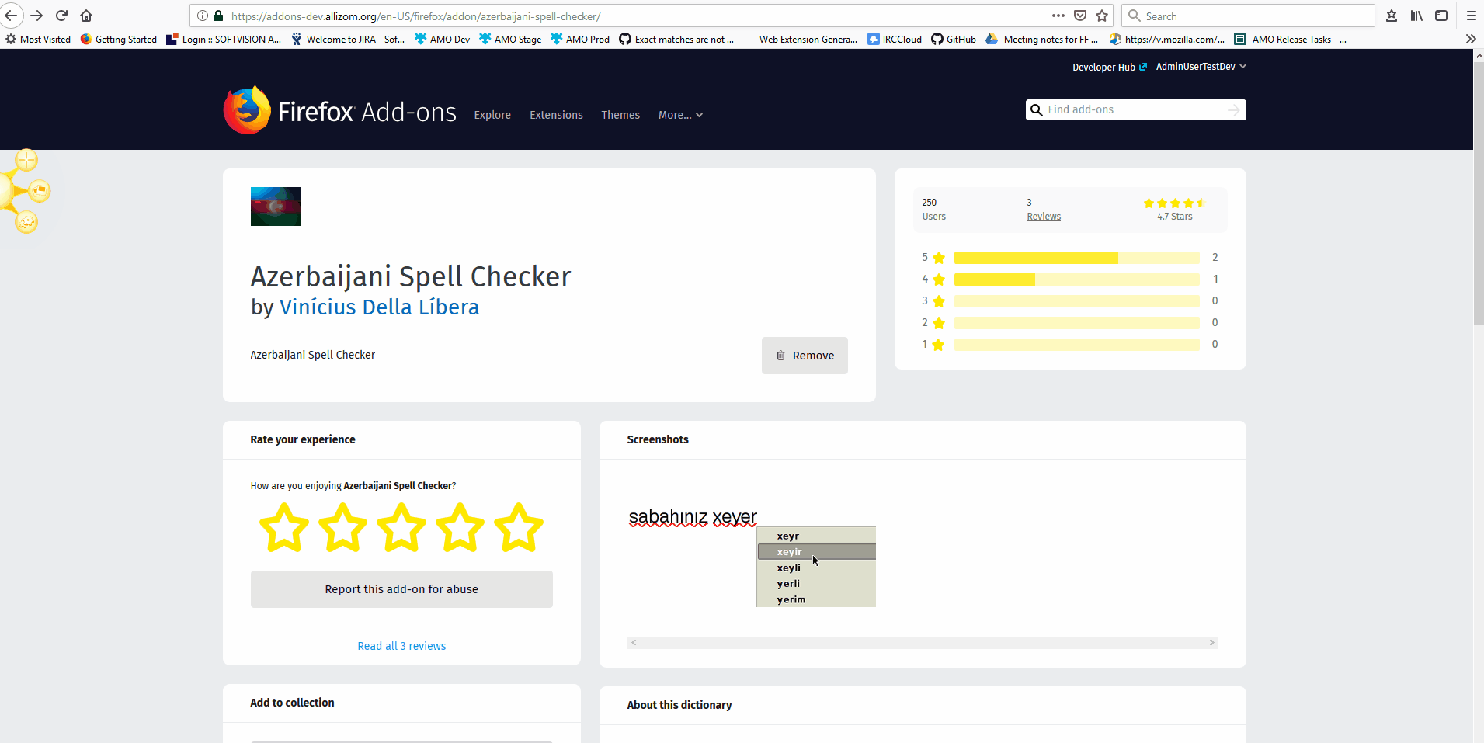
Task: Open the Library toolbar icon
Action: (x=1416, y=16)
